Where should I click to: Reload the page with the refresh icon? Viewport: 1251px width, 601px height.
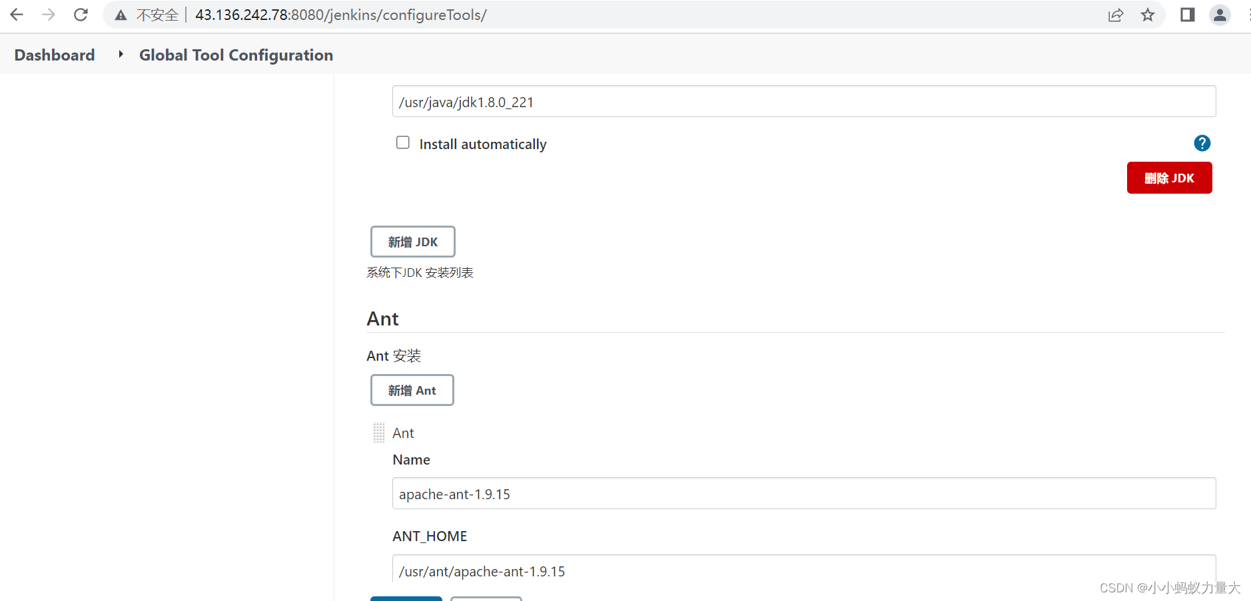[80, 14]
